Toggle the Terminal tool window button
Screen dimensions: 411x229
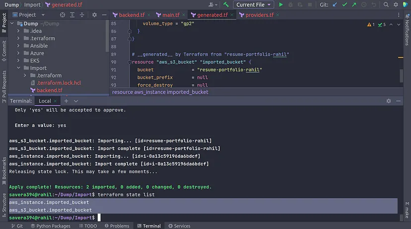coord(149,226)
